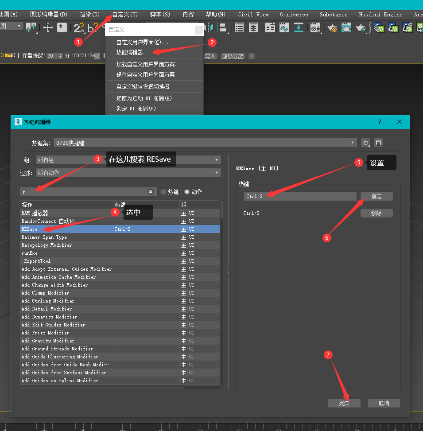This screenshot has width=423, height=431.
Task: Select the RAM 播放器 row
Action: click(120, 213)
